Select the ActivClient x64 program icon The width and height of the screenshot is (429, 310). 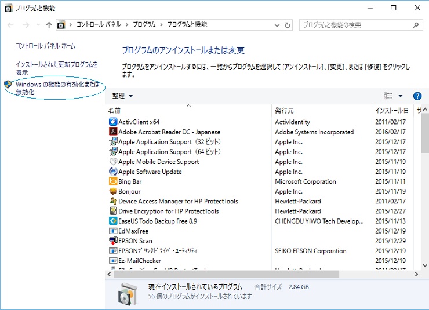(x=113, y=122)
